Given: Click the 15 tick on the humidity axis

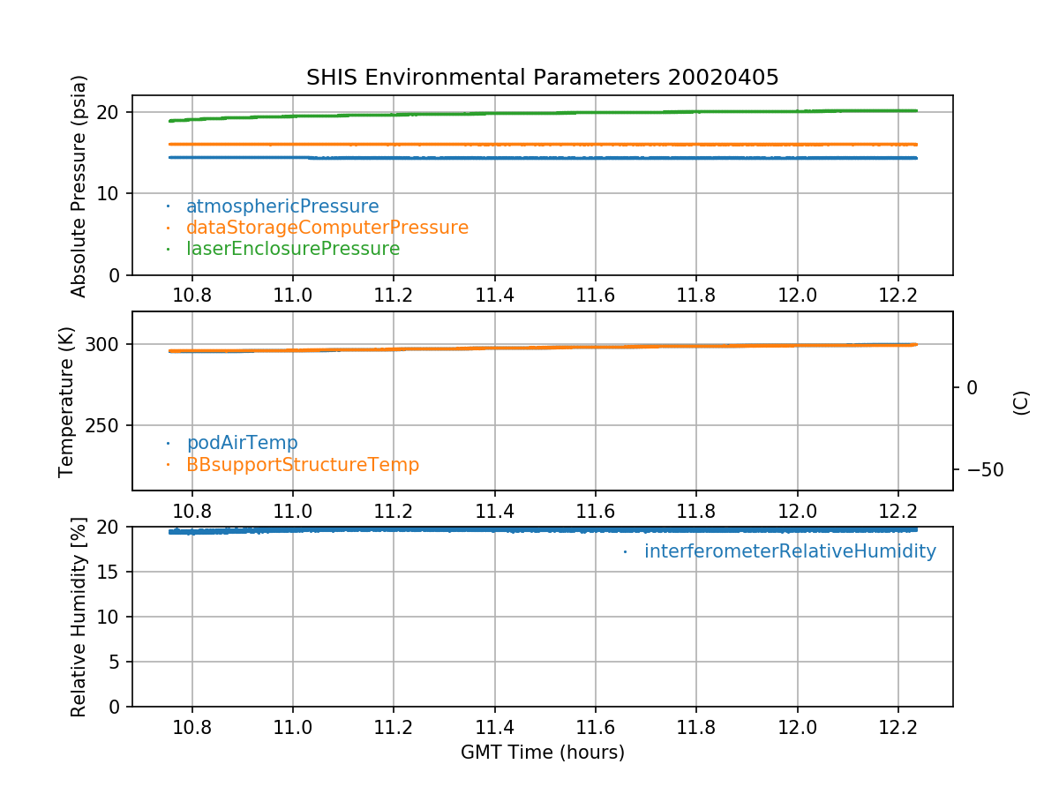Looking at the screenshot, I should click(x=113, y=572).
